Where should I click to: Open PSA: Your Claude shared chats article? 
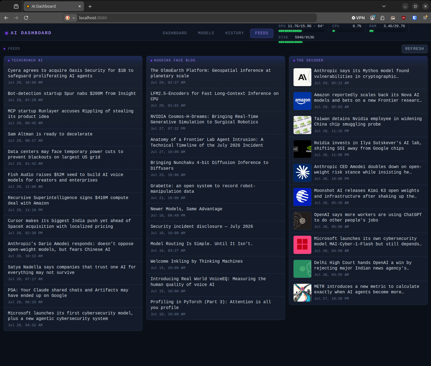click(x=73, y=296)
